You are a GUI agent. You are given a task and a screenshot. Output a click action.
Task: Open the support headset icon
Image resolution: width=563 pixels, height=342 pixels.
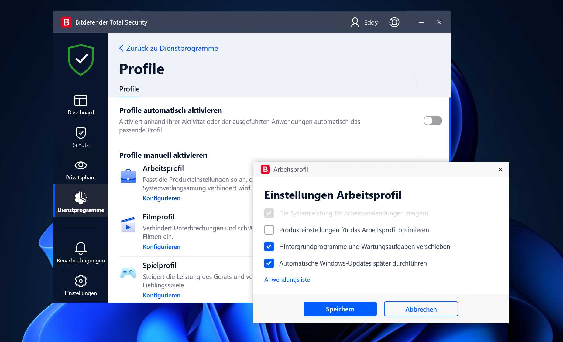click(x=394, y=22)
